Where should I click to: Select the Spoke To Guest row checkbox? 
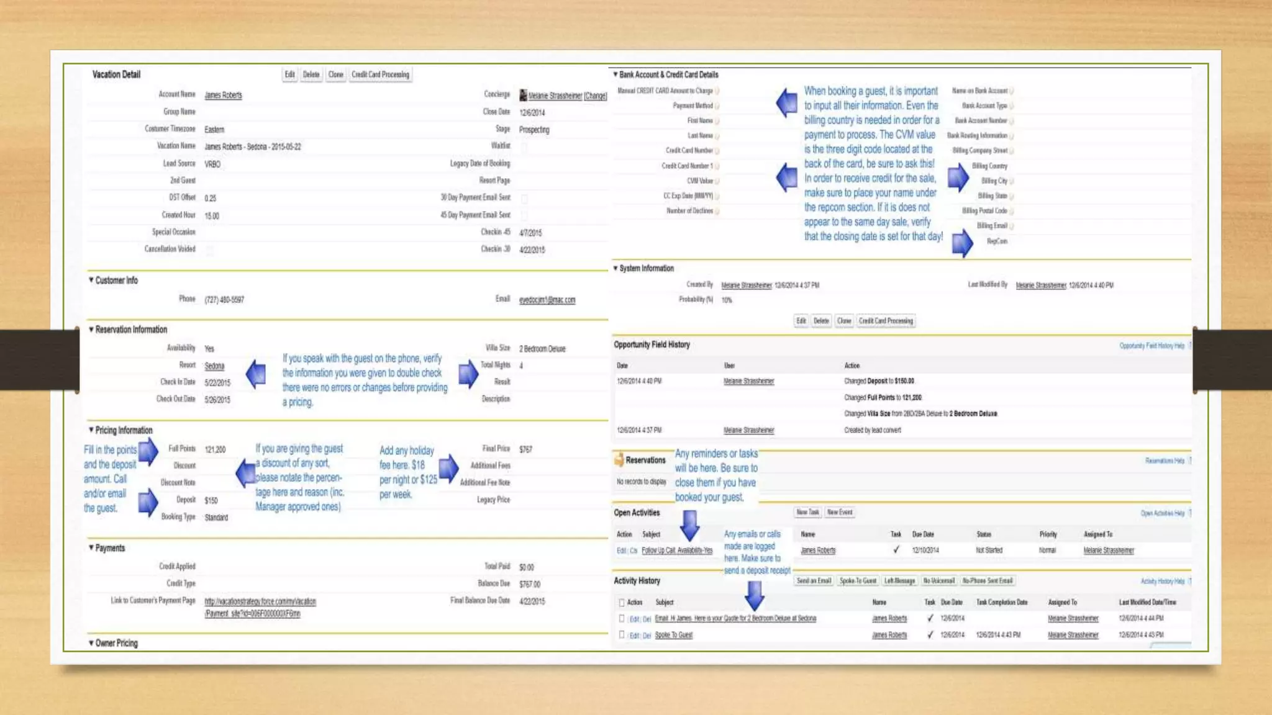point(622,634)
